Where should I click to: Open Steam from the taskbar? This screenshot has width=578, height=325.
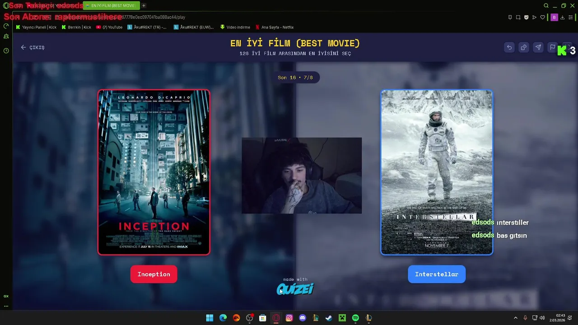click(329, 318)
